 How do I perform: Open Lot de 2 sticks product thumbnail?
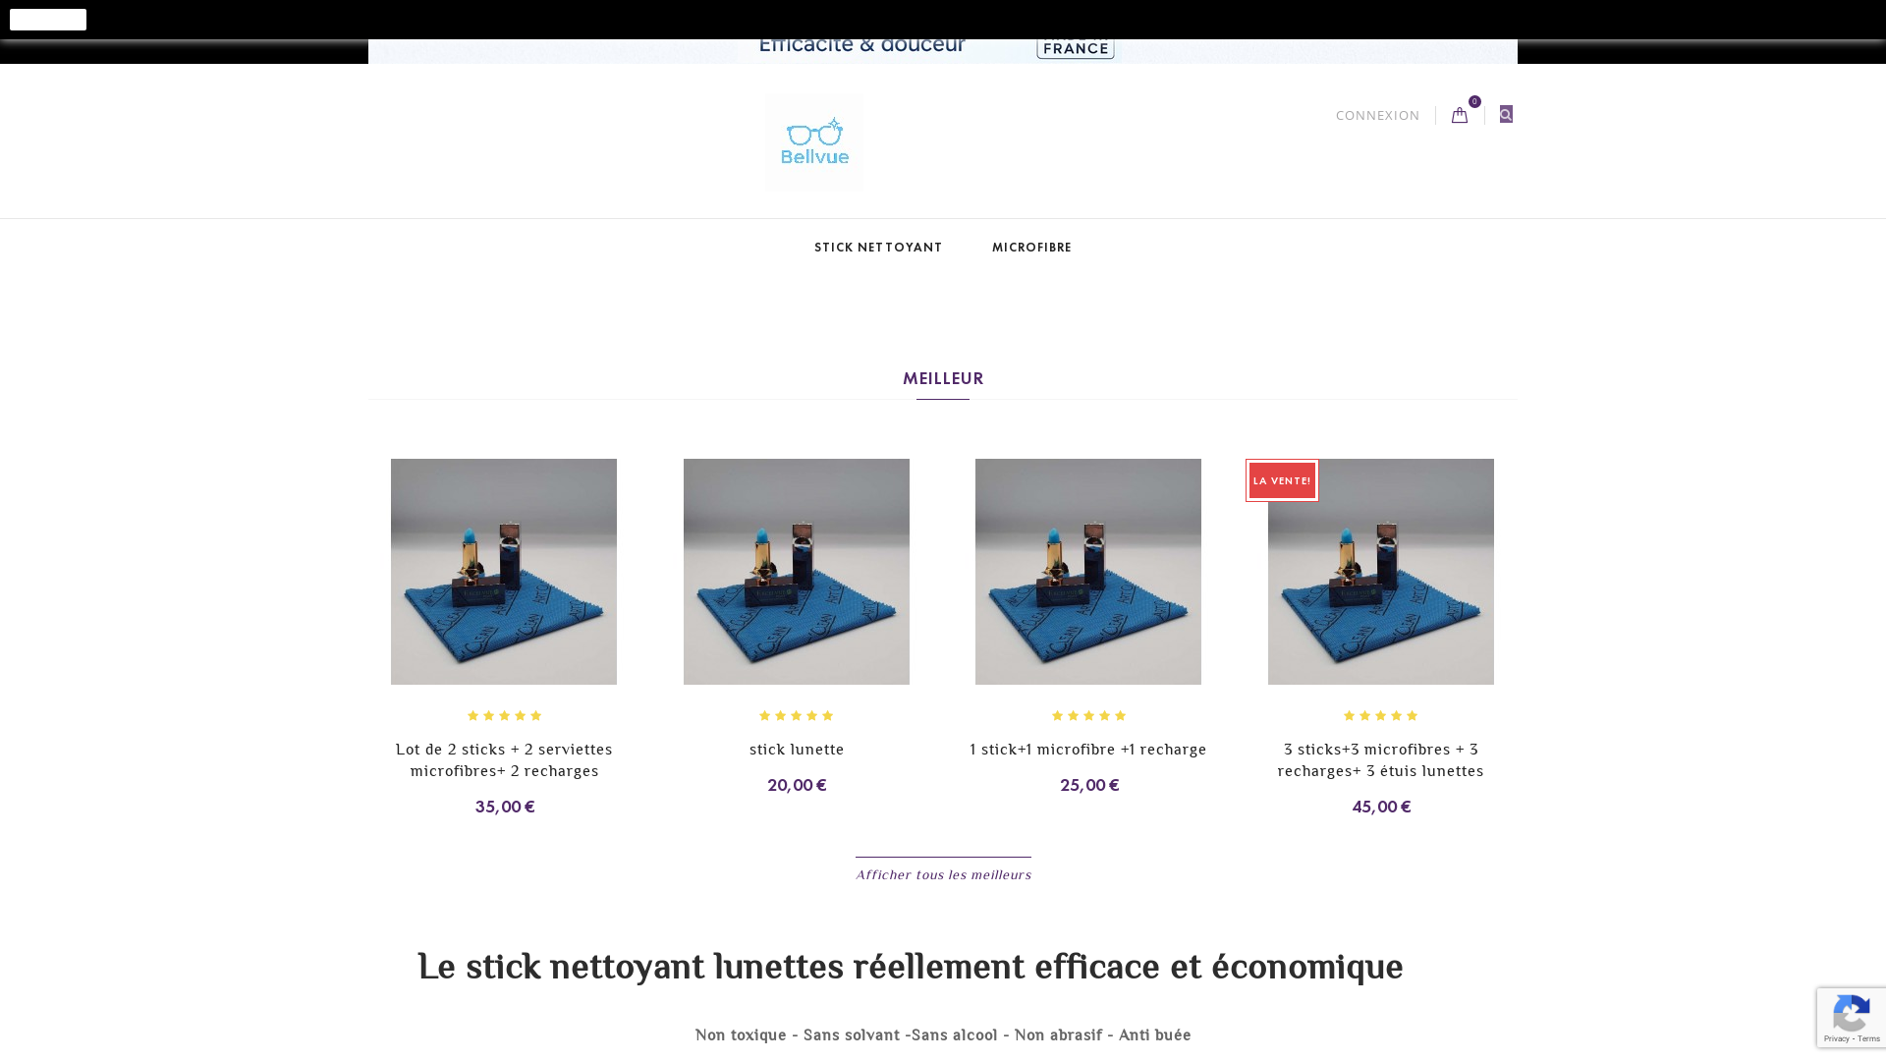504,572
